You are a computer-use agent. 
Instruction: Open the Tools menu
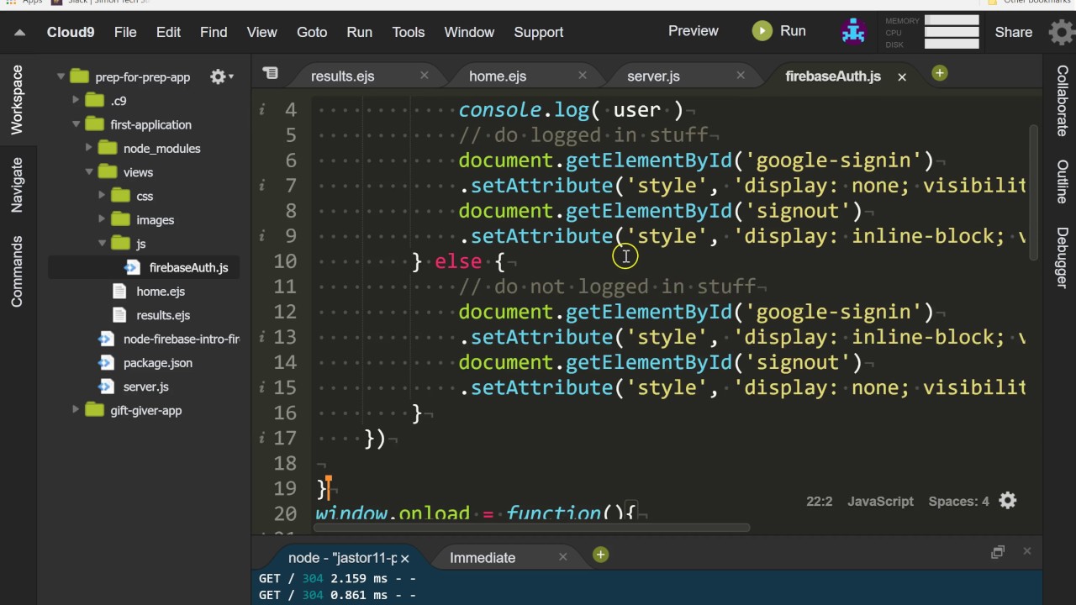pos(409,32)
